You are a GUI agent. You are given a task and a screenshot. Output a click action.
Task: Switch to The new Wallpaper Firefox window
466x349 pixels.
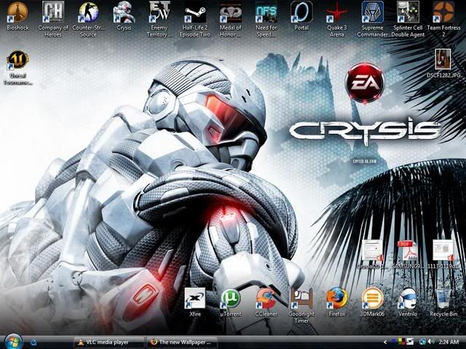[181, 342]
